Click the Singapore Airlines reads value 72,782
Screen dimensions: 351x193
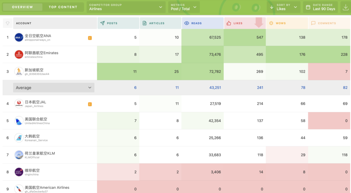(x=215, y=72)
